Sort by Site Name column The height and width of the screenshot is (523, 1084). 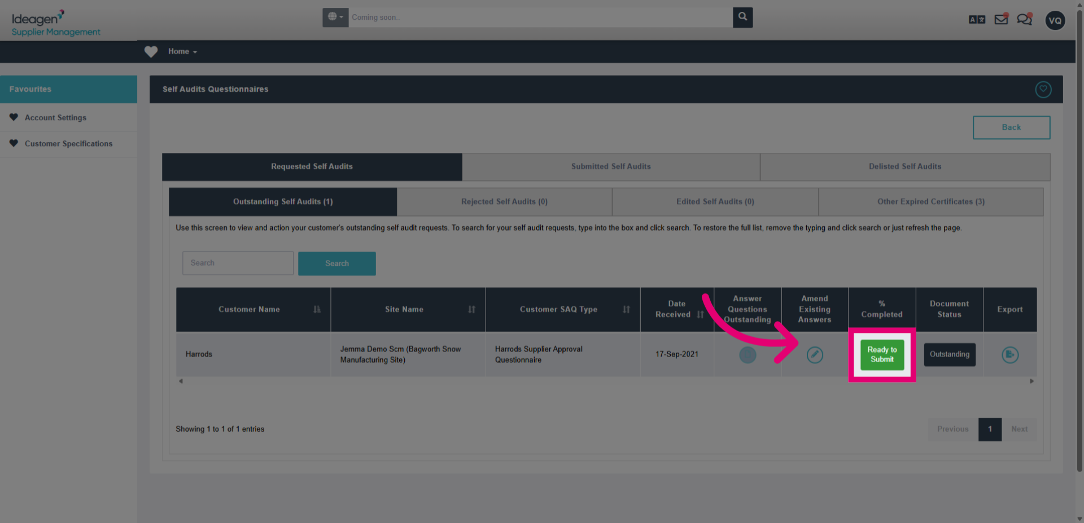click(408, 309)
